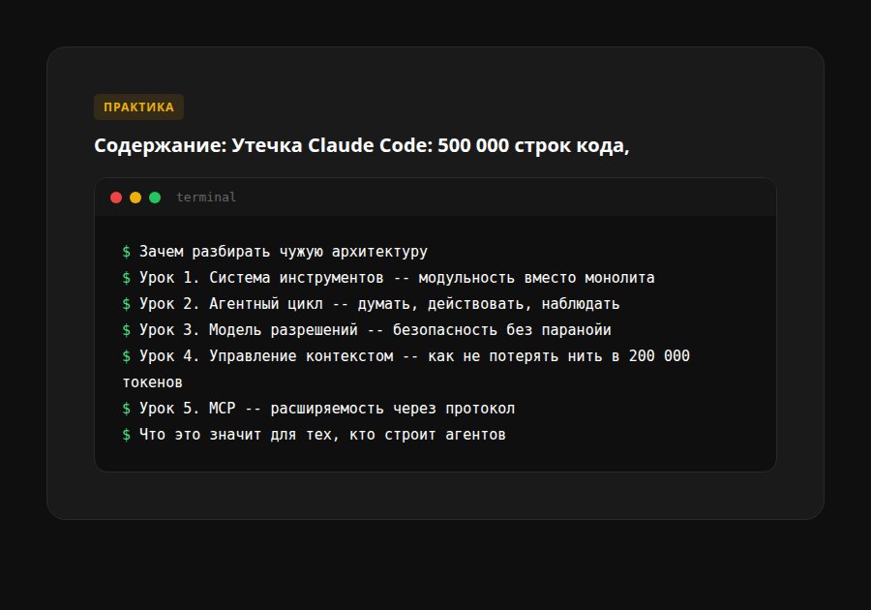Click the yellow minimize circle on the terminal
Image resolution: width=871 pixels, height=610 pixels.
(135, 197)
